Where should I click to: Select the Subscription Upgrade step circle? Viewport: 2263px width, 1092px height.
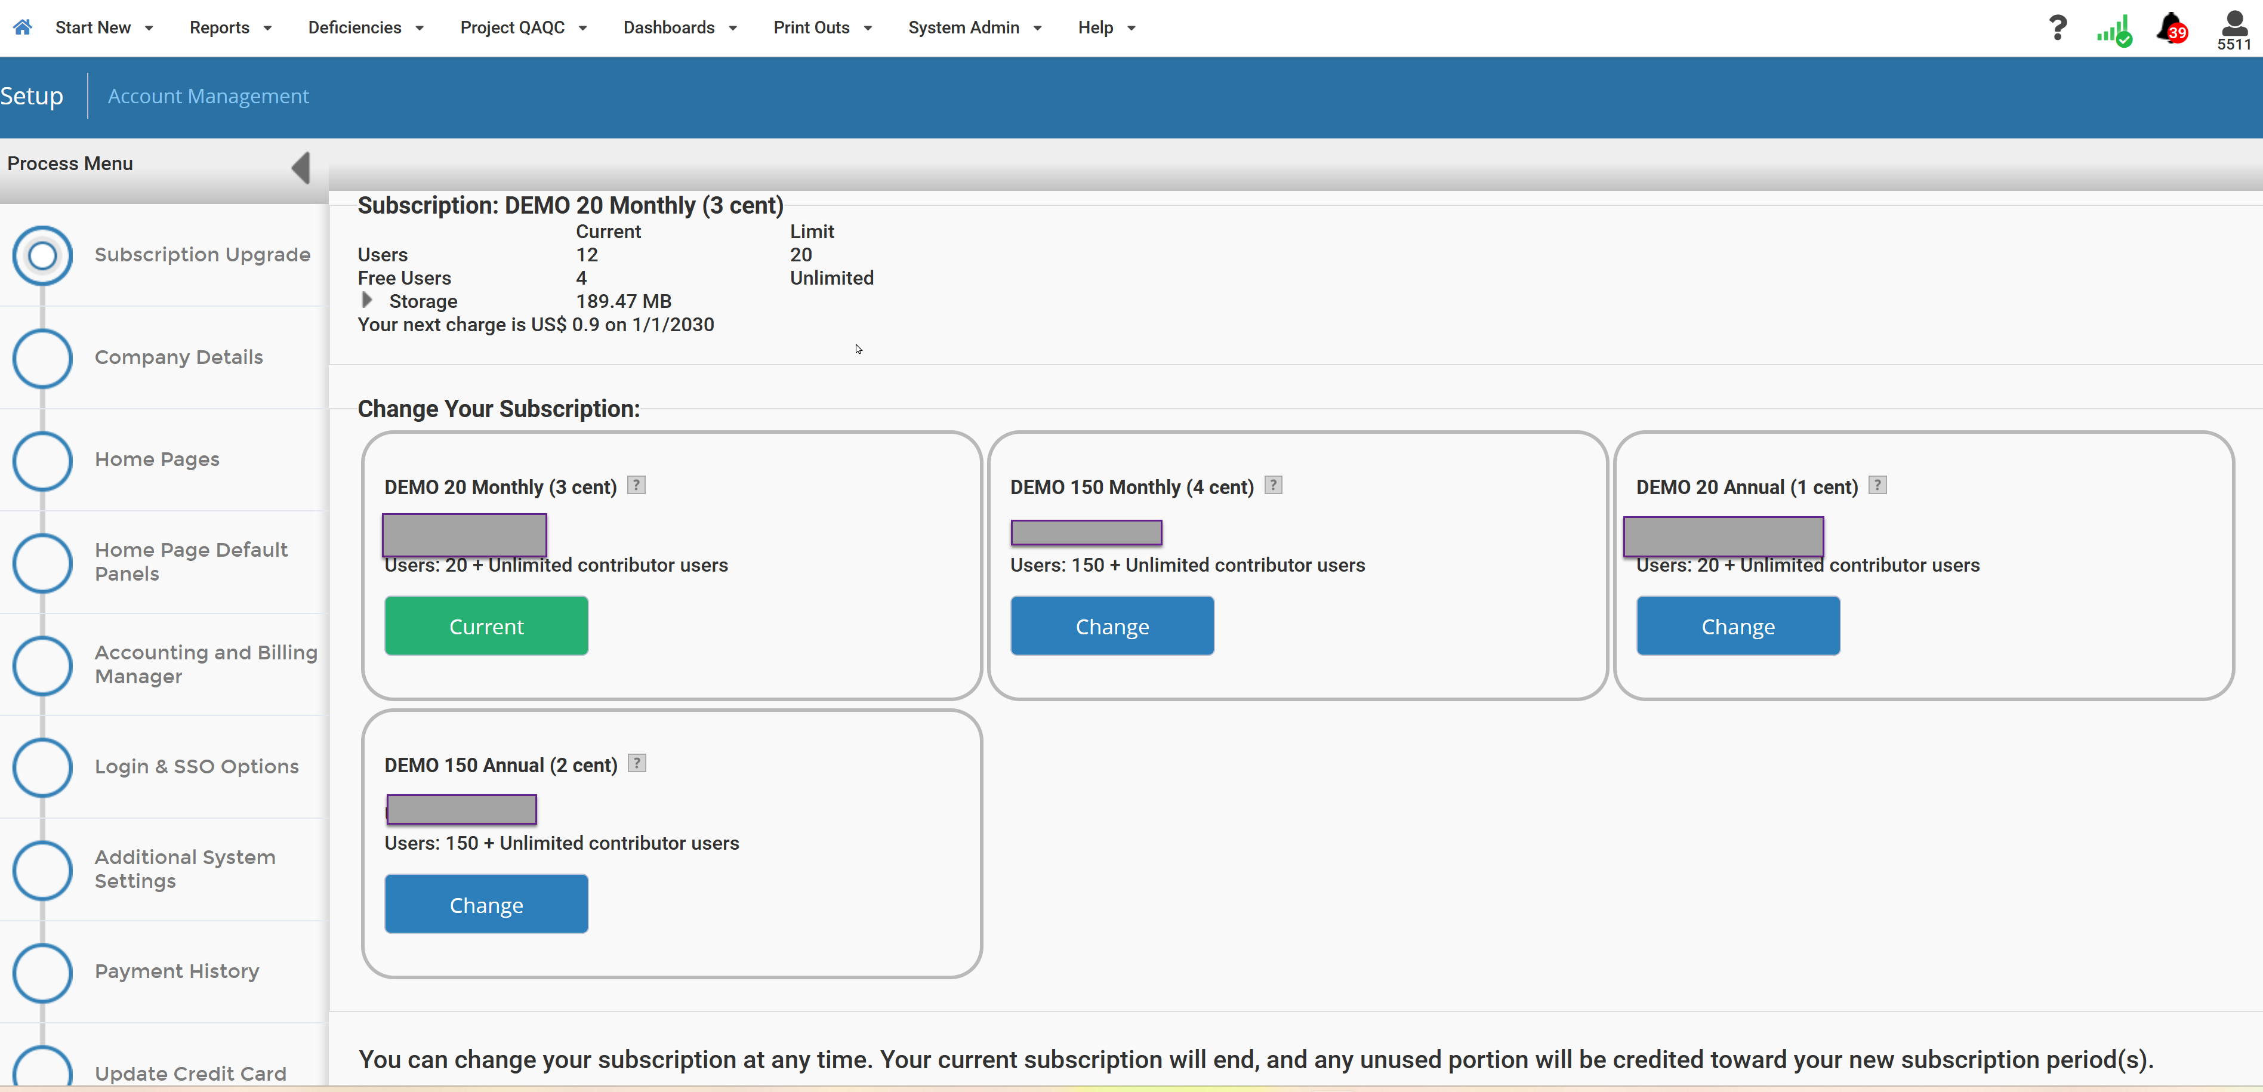tap(42, 255)
